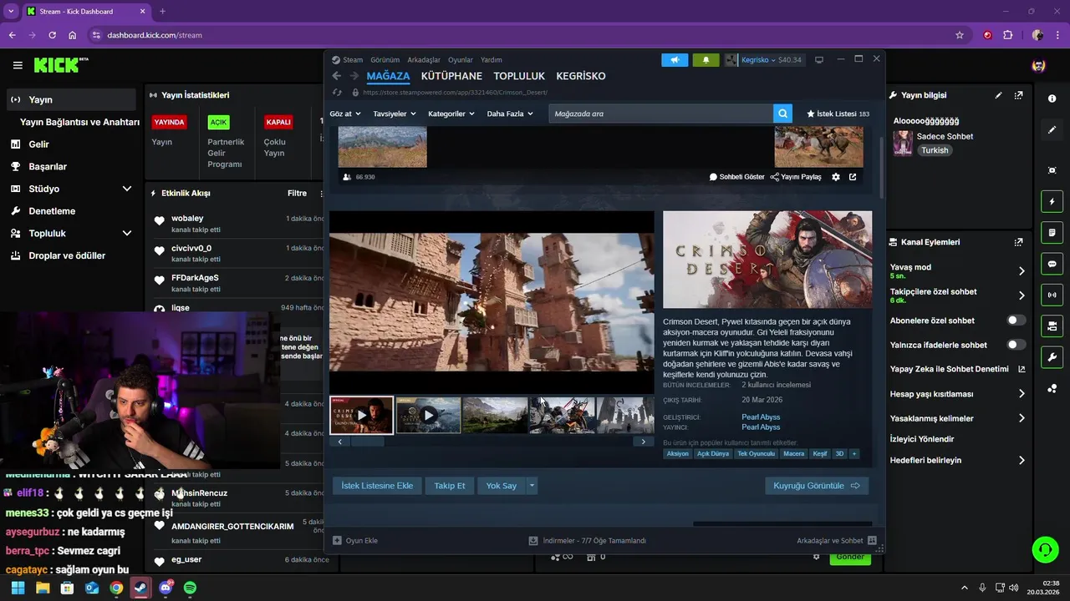Click the wrench icon in Kick's right rail

tap(1052, 357)
